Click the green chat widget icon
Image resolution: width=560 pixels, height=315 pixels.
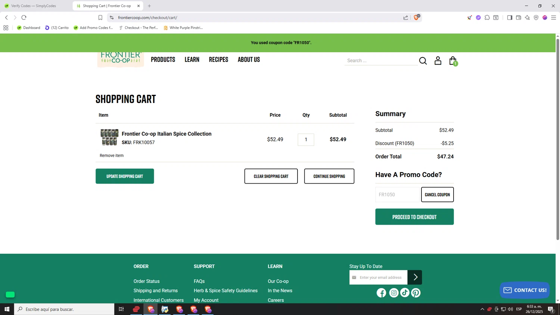click(10, 295)
